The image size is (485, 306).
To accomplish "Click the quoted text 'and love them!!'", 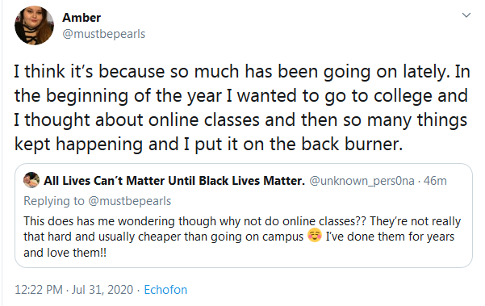I will [65, 253].
